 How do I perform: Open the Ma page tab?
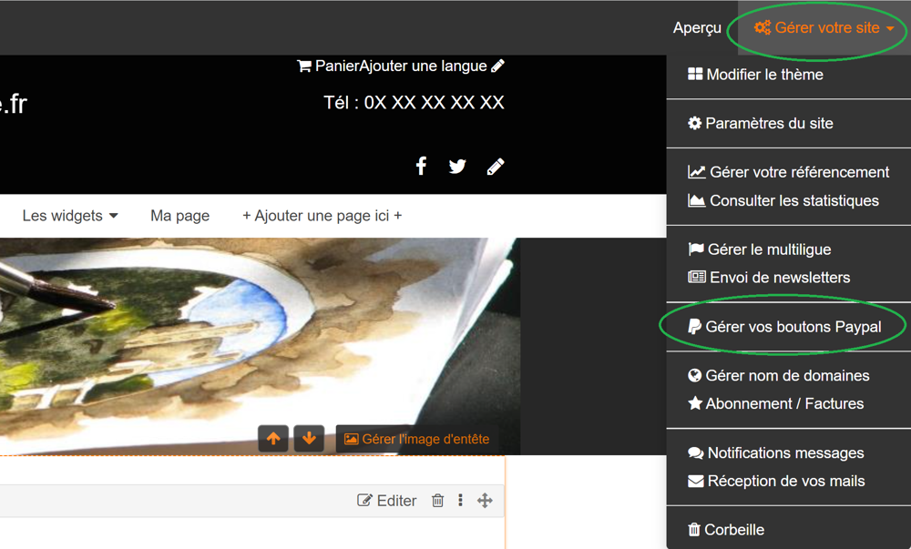pyautogui.click(x=179, y=216)
